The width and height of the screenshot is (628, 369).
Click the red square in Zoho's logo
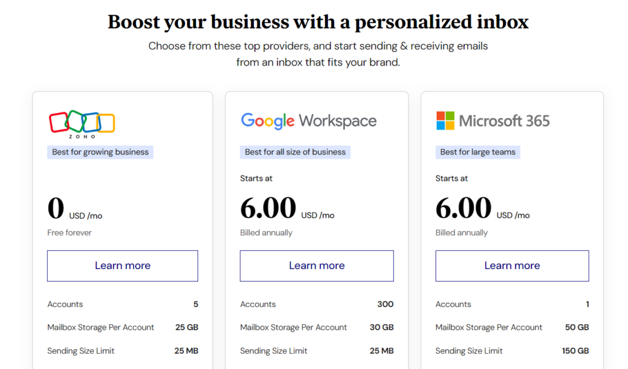tap(58, 121)
